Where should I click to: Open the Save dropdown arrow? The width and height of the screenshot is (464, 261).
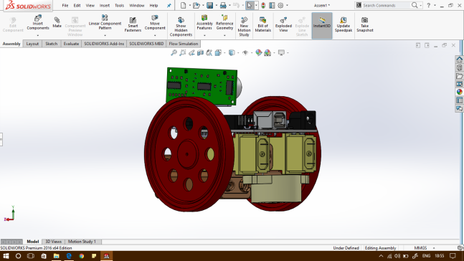coord(217,5)
